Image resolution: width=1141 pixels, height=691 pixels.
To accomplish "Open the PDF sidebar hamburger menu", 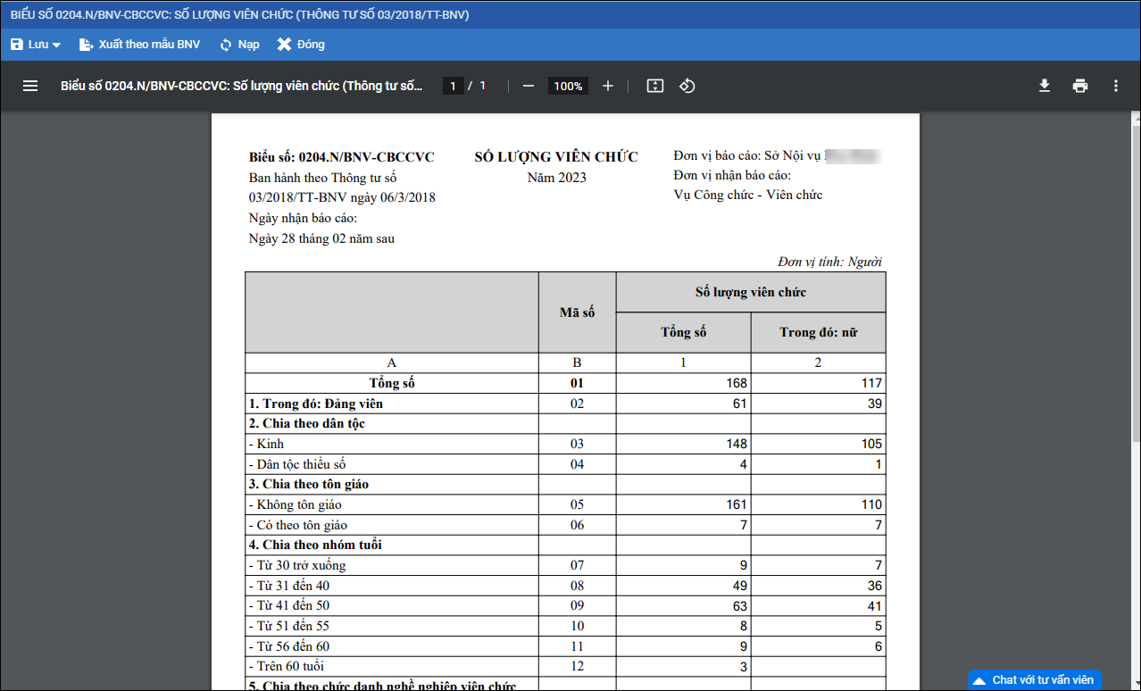I will click(30, 86).
